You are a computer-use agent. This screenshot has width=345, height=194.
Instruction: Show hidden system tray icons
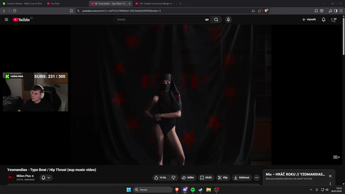(311, 190)
